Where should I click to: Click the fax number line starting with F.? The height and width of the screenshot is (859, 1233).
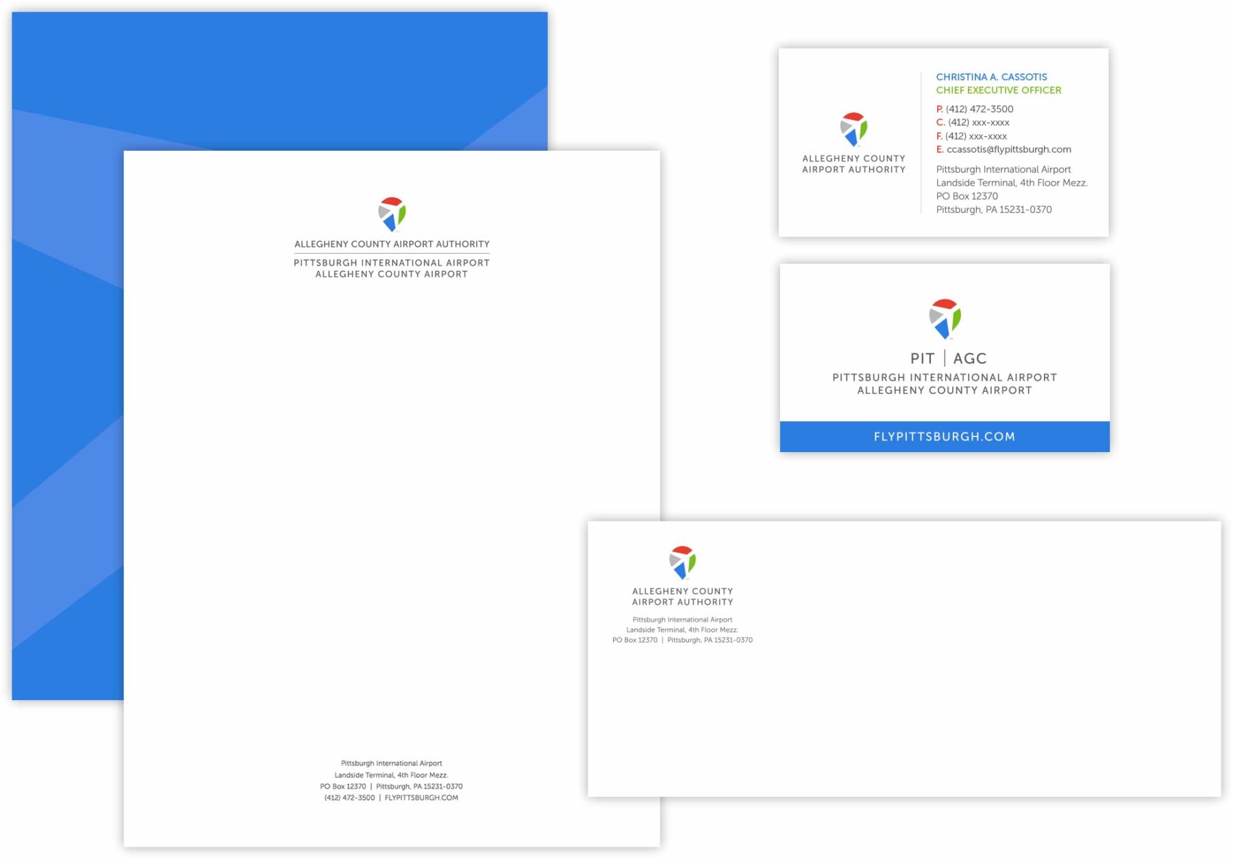coord(971,136)
